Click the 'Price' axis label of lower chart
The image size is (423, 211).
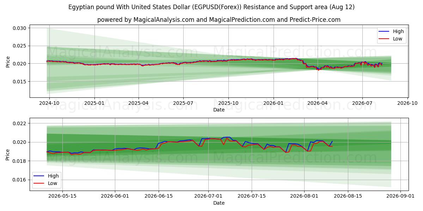point(8,154)
